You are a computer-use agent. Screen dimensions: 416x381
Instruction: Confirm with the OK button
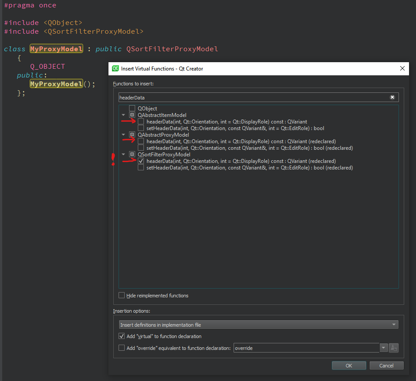[349, 365]
